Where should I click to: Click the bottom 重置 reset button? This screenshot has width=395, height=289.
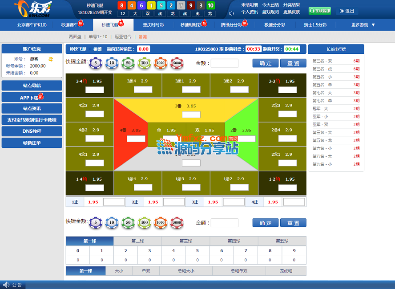[x=293, y=223]
